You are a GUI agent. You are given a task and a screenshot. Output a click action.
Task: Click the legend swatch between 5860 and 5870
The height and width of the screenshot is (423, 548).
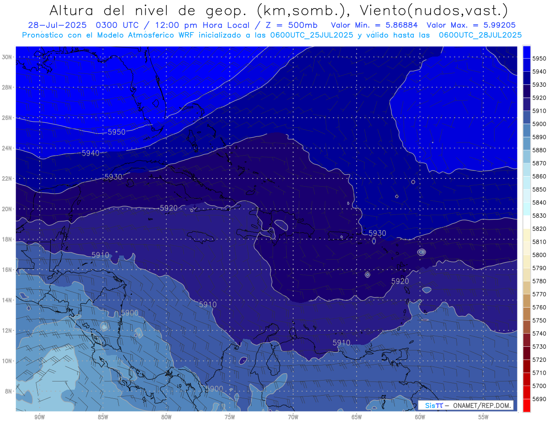coord(527,170)
